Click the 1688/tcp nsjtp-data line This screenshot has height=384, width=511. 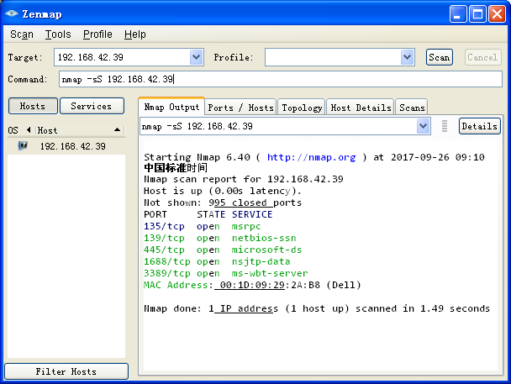[217, 261]
